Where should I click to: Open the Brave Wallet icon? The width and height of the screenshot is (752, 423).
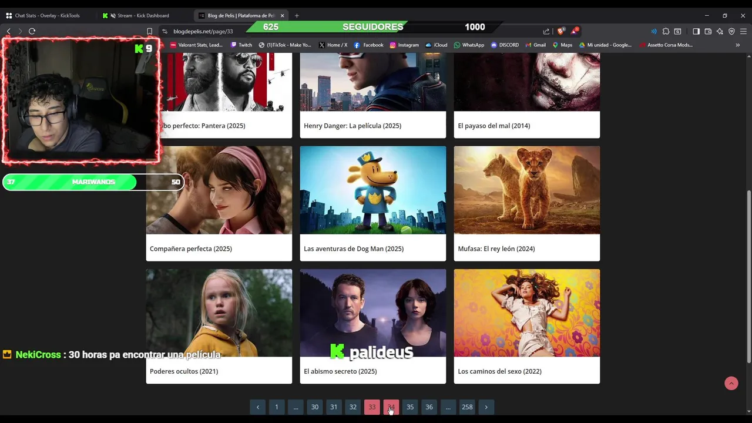point(708,31)
